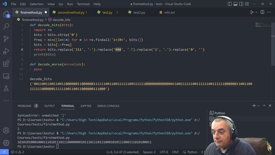Viewport: 275px width, 155px height.
Task: Change indentation via Spaces: 2
Action: coord(149,152)
